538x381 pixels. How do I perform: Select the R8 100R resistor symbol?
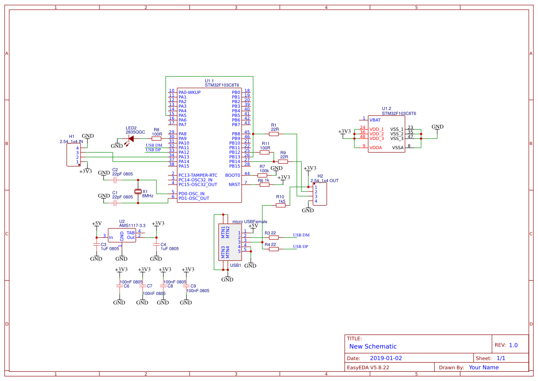tap(156, 139)
